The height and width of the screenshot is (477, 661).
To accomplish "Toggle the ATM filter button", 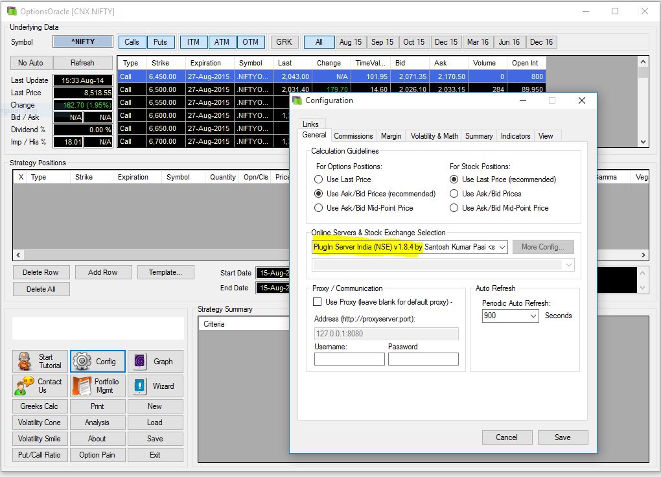I will [x=222, y=42].
